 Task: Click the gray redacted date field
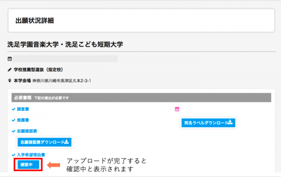coord(65,59)
